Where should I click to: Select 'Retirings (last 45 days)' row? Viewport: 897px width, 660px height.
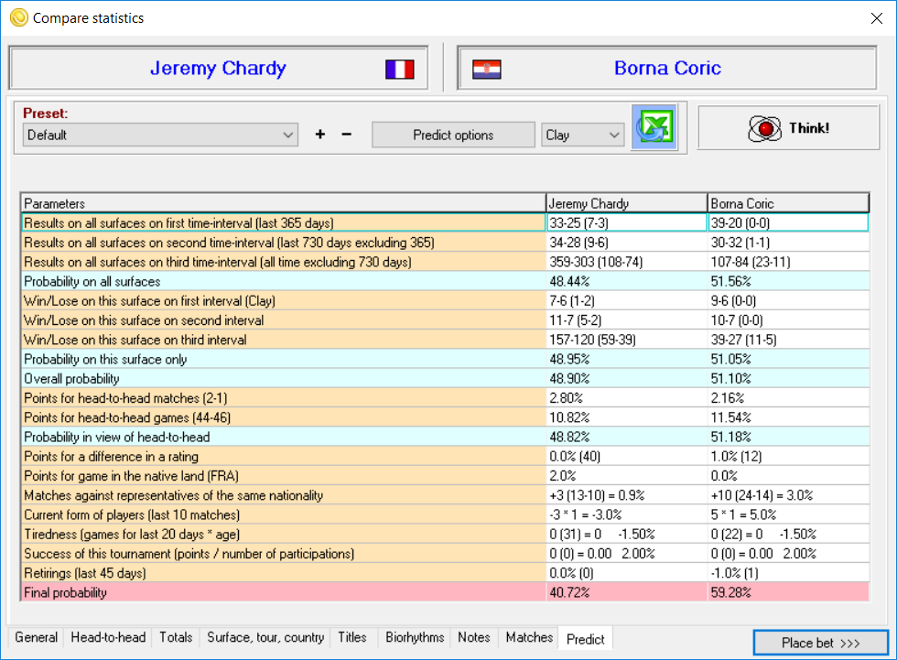445,573
